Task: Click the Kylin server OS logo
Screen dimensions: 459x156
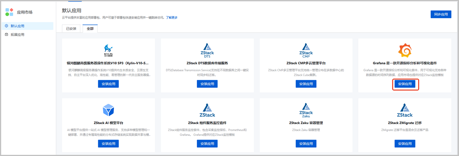Action: pos(108,50)
